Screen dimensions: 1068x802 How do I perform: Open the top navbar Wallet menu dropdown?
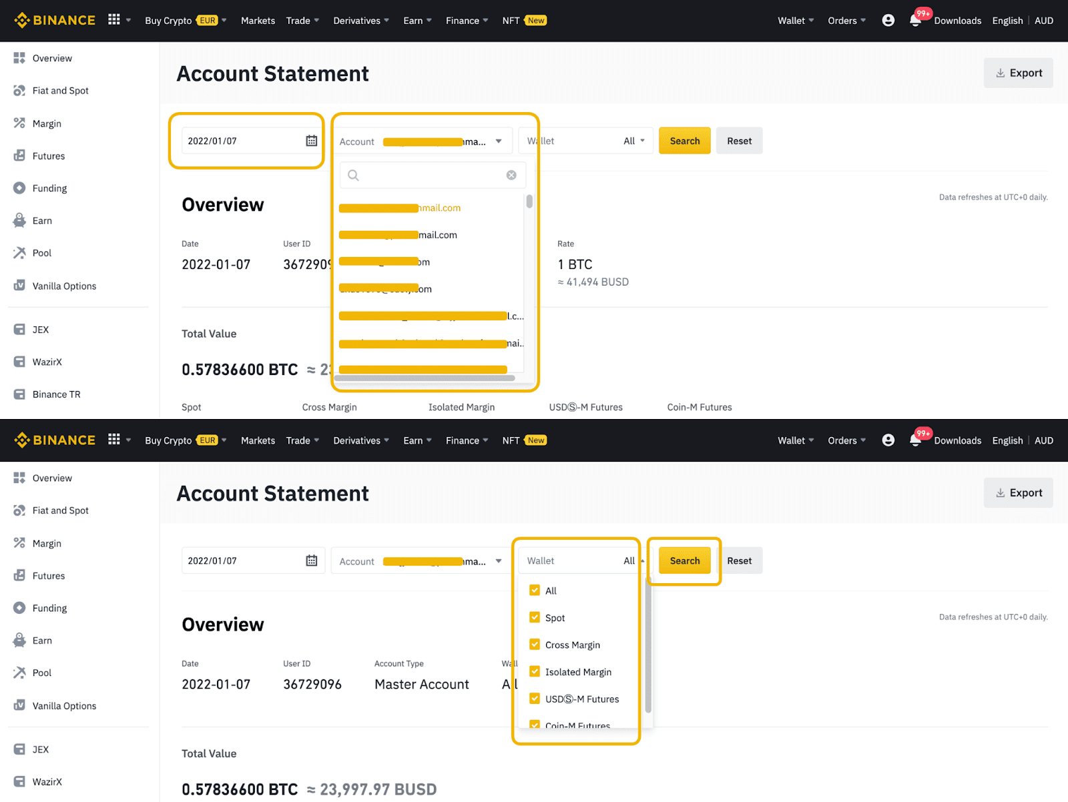coord(796,21)
